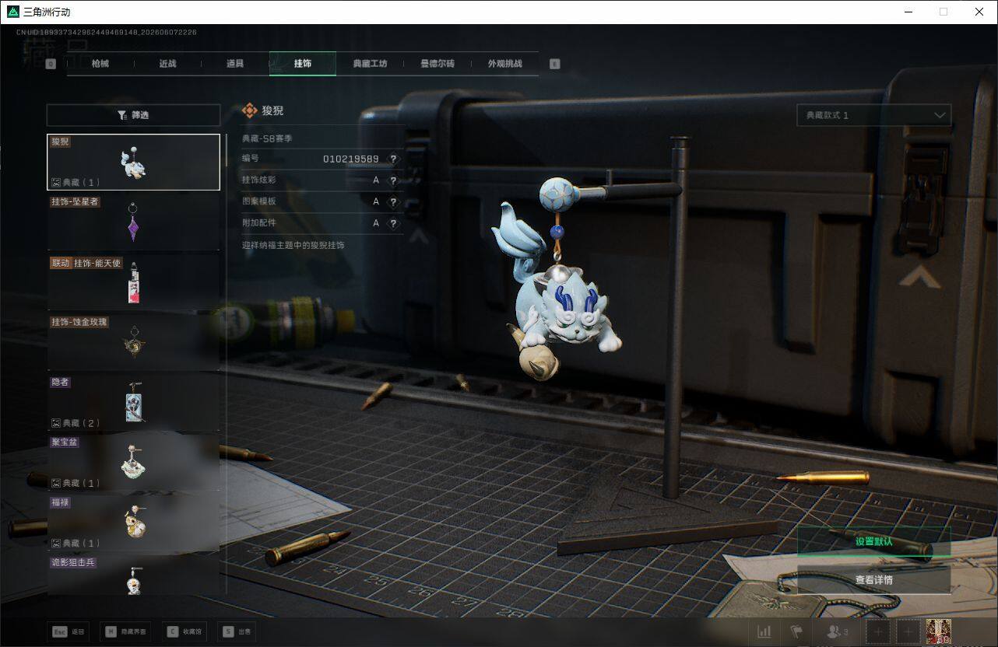This screenshot has width=998, height=647.
Task: Select the 聚宝盆 charm
Action: click(x=133, y=463)
